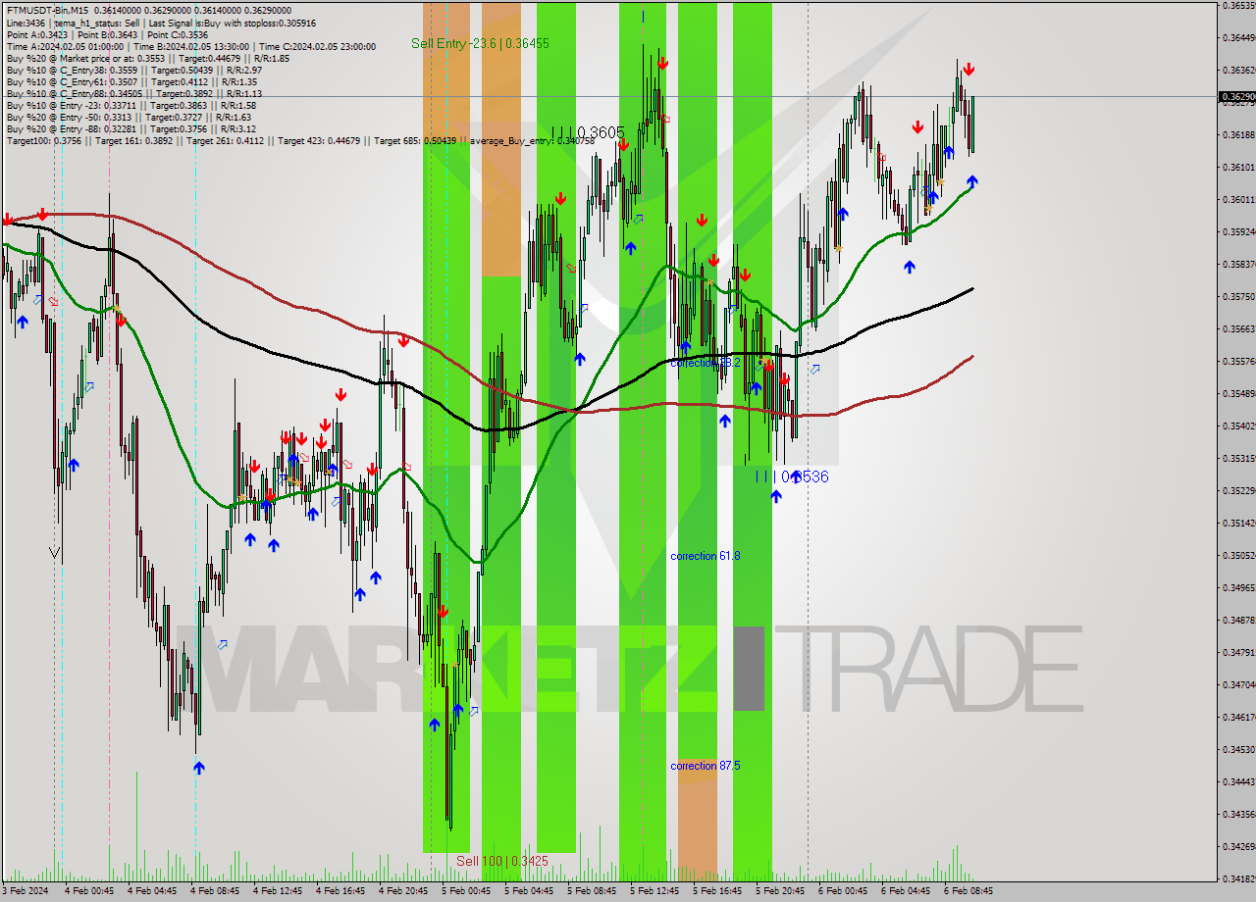Click the 0.34182 price axis label
This screenshot has height=902, width=1256.
coord(1239,878)
